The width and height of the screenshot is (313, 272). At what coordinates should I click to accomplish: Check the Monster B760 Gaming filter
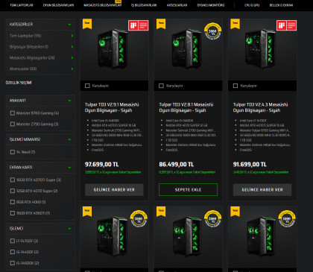click(x=13, y=113)
